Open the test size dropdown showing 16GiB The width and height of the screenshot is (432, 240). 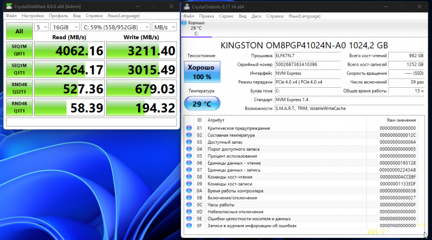click(65, 27)
